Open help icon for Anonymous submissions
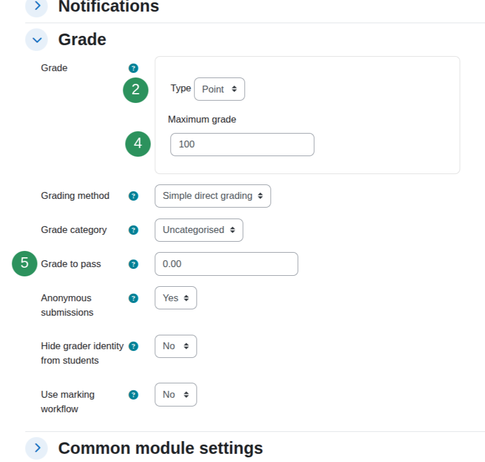This screenshot has width=485, height=462. pyautogui.click(x=133, y=298)
